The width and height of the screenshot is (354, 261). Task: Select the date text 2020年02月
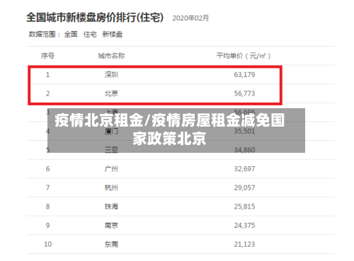coord(190,18)
